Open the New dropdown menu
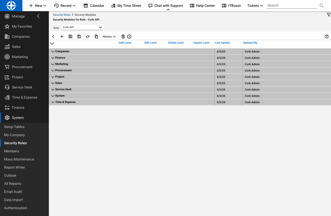Viewport: 331px width, 216px height. pyautogui.click(x=38, y=6)
